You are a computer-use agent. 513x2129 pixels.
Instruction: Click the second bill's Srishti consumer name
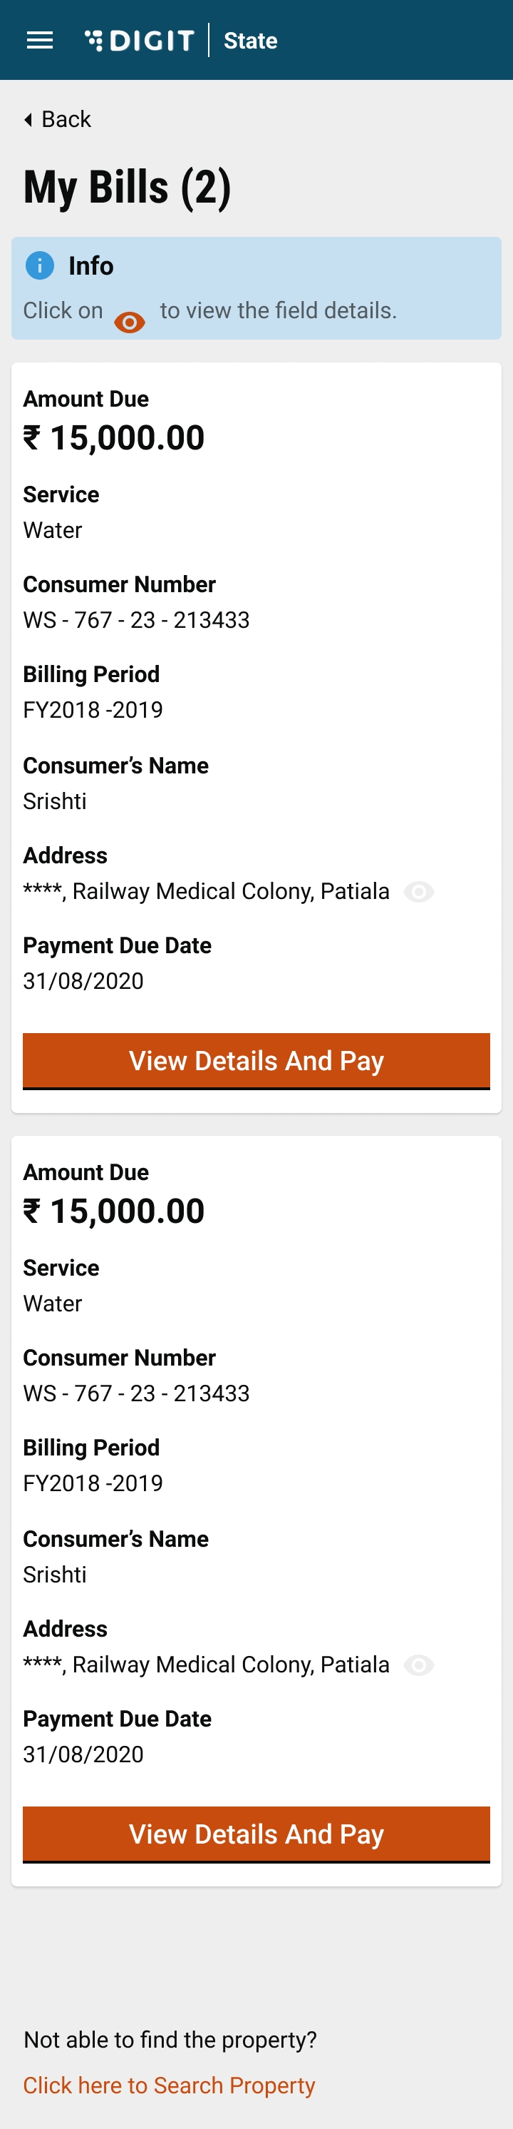[54, 1575]
